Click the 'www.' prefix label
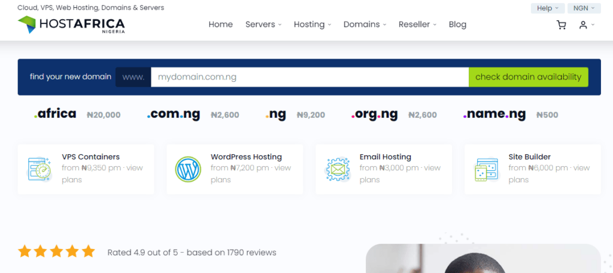Screen dimensions: 613x273 click(133, 77)
